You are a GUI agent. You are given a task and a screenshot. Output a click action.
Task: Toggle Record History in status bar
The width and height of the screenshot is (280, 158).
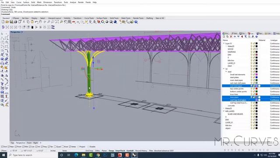141,151
